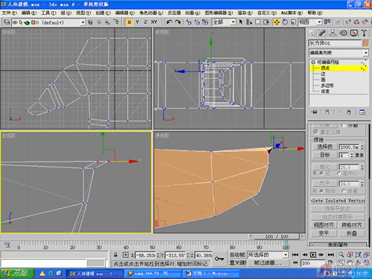
Task: Open the Motion command panel tab
Action: click(x=344, y=33)
